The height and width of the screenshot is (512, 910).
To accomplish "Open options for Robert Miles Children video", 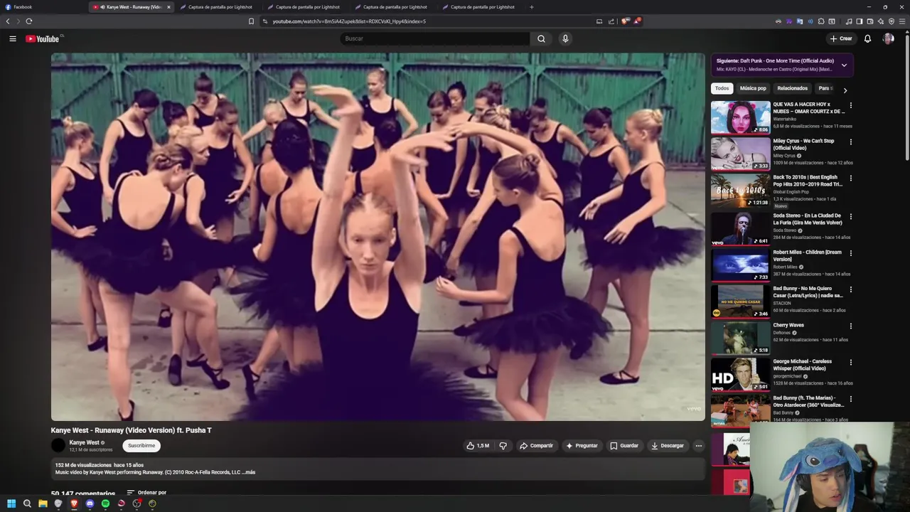I will coord(850,252).
